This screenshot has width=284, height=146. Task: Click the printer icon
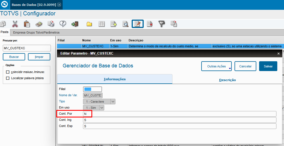click(x=51, y=24)
